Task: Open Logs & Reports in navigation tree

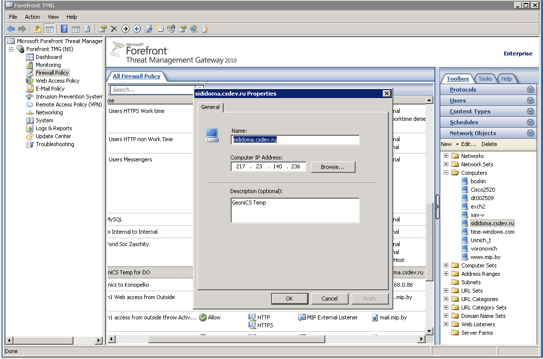Action: point(54,128)
